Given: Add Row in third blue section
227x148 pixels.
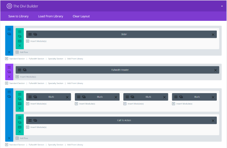Looking at the screenshot, I should point(22,138).
